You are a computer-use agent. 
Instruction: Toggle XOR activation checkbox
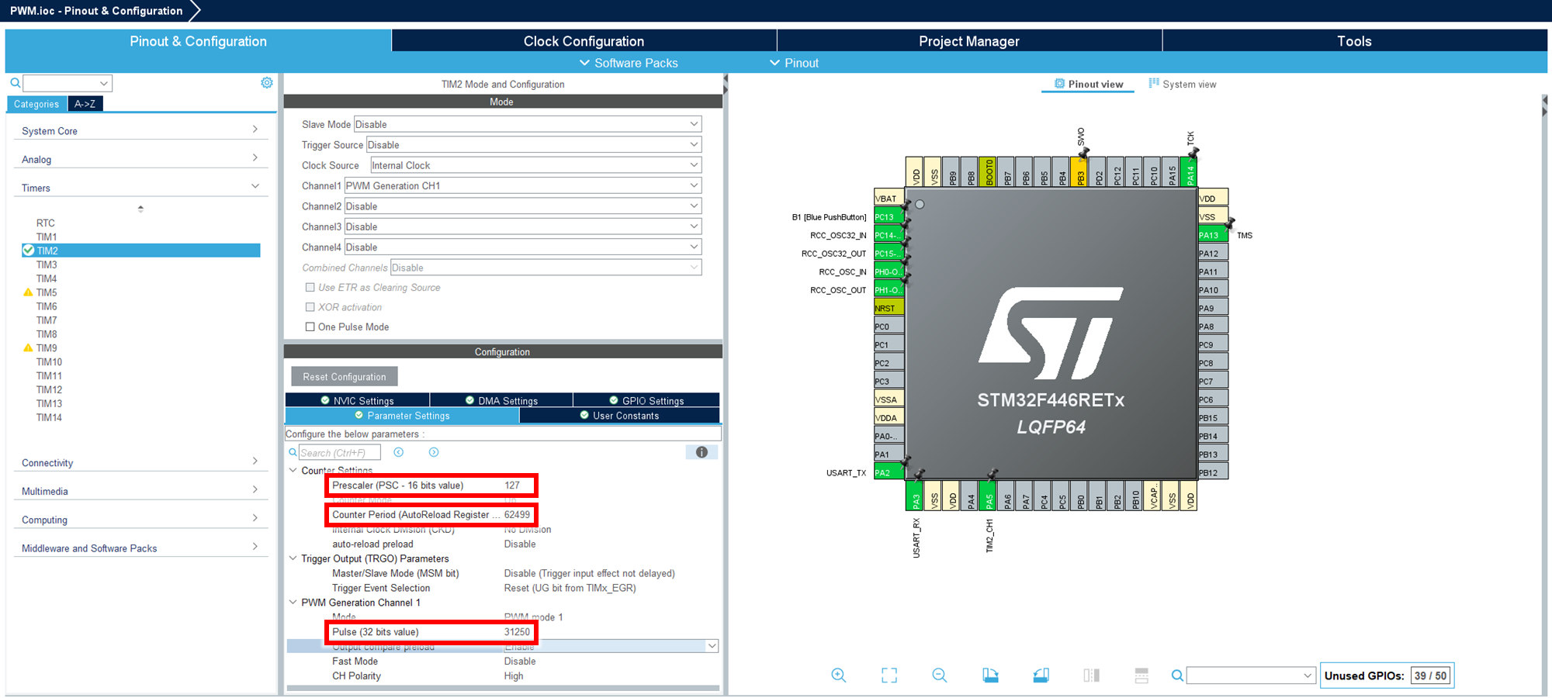tap(310, 307)
